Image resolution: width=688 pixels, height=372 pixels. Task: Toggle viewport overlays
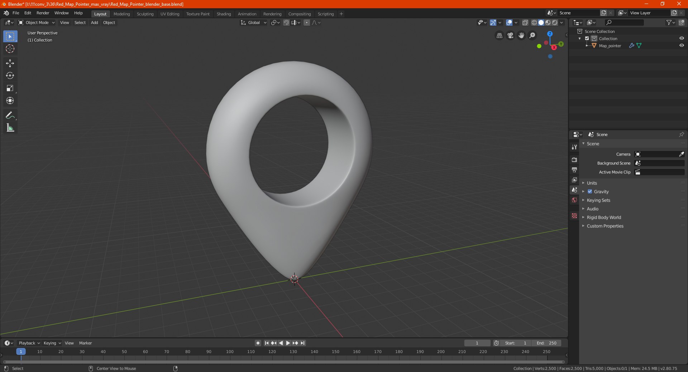click(x=509, y=23)
